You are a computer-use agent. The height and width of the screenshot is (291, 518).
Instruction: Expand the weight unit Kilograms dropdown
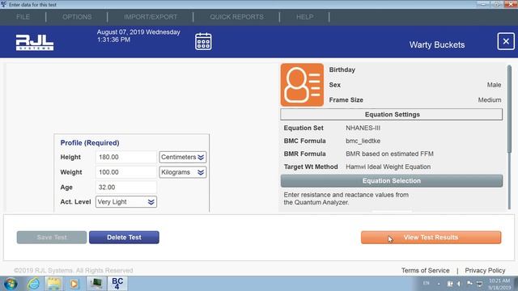pos(183,172)
